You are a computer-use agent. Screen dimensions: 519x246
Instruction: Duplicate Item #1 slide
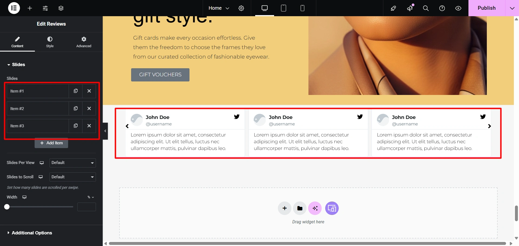point(76,91)
